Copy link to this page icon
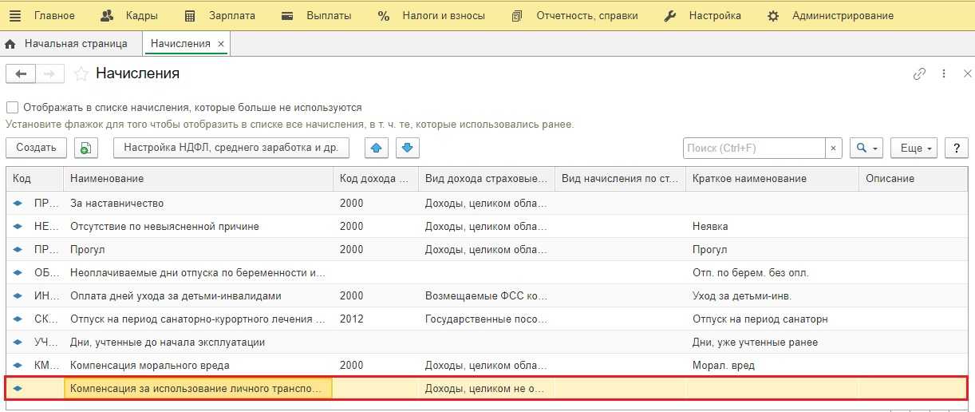975x412 pixels. [x=919, y=73]
